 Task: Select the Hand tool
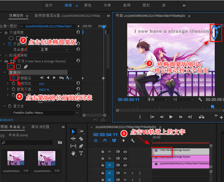point(73,153)
